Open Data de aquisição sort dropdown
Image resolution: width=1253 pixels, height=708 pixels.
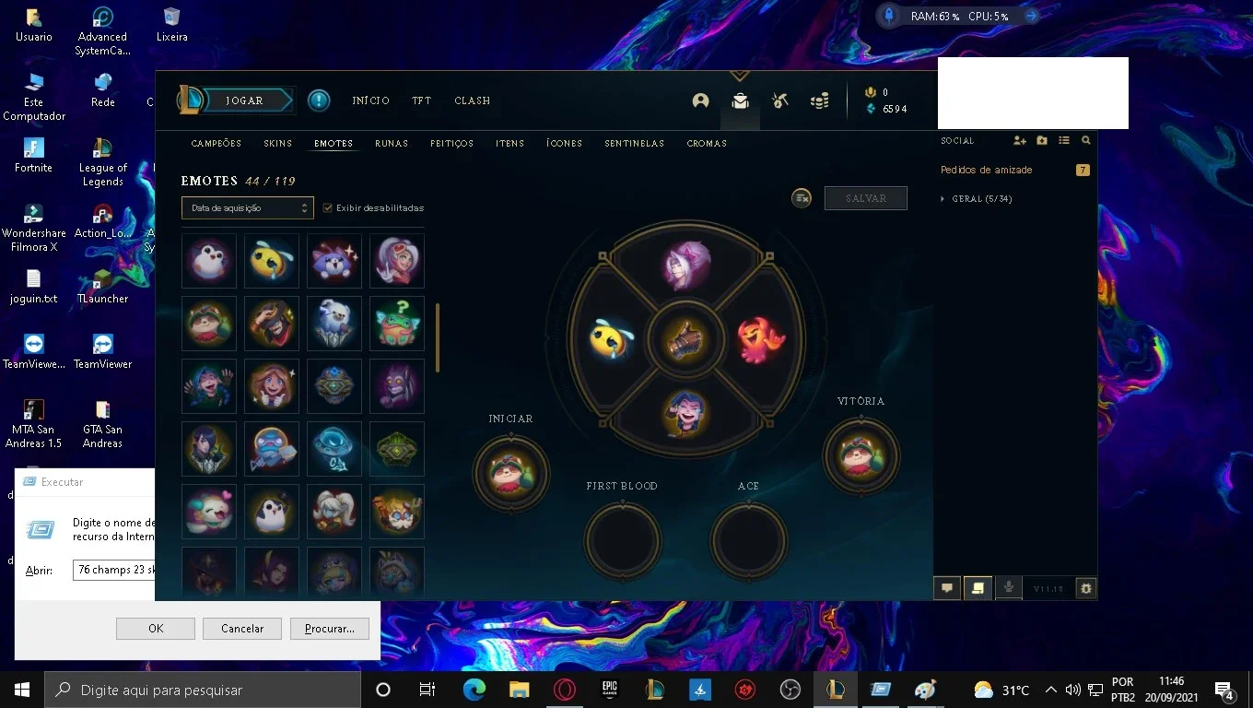tap(248, 208)
